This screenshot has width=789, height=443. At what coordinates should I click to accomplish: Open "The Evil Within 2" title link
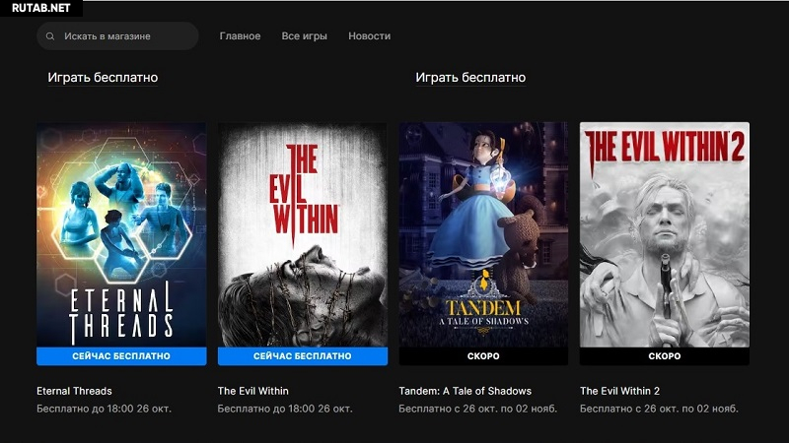click(x=619, y=391)
